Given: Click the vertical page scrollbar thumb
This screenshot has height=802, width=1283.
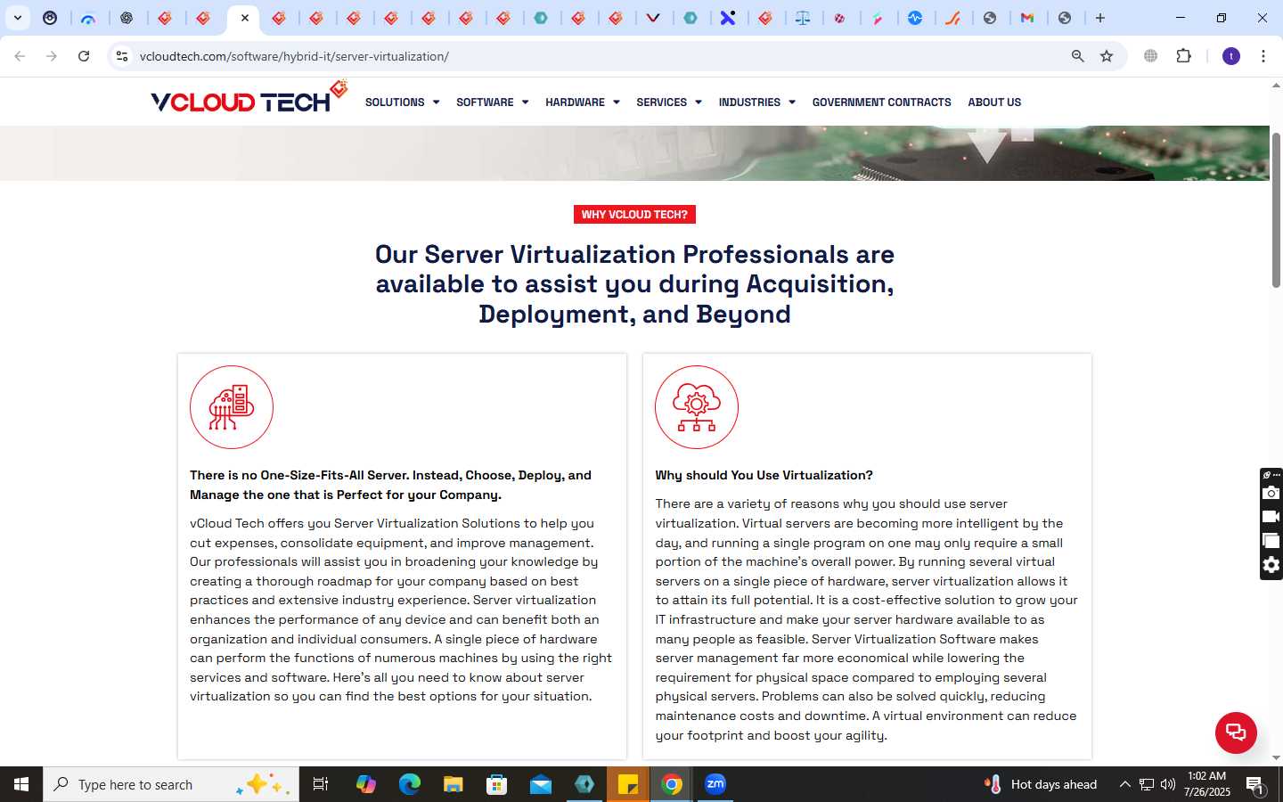Looking at the screenshot, I should [1276, 210].
